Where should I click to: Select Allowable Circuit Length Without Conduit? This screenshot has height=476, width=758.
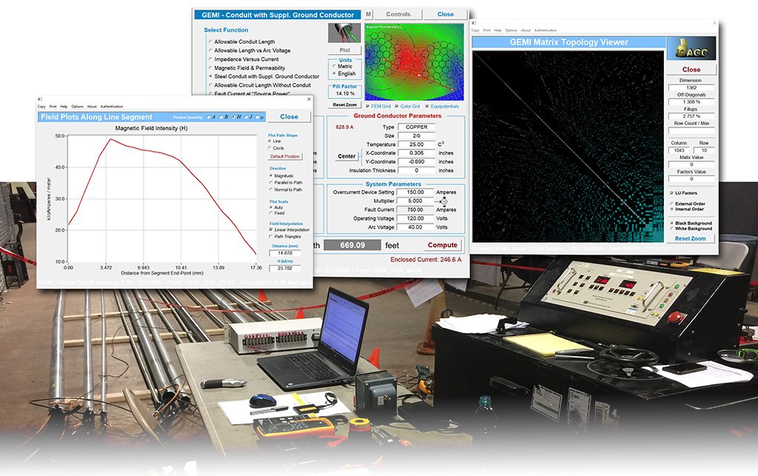[x=210, y=85]
